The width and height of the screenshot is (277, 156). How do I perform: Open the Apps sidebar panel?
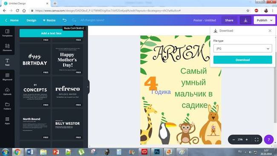click(7, 121)
